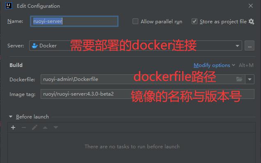The image size is (261, 163).
Task: Add a before launch task with plus
Action: pyautogui.click(x=13, y=127)
